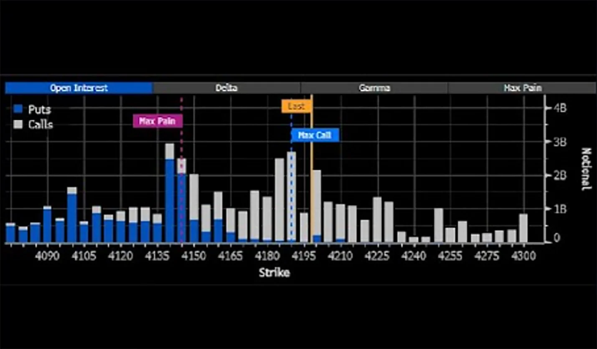
Task: Click the tallest puts bar near Max Pain
Action: pos(170,201)
